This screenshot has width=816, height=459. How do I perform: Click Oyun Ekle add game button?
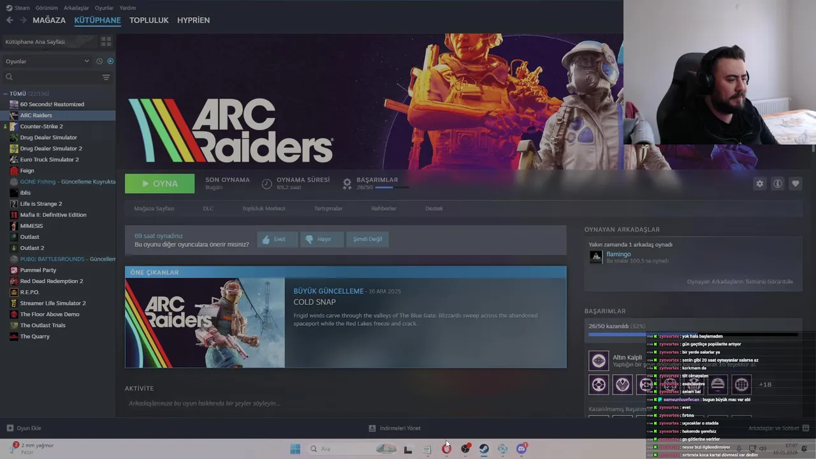tap(24, 428)
